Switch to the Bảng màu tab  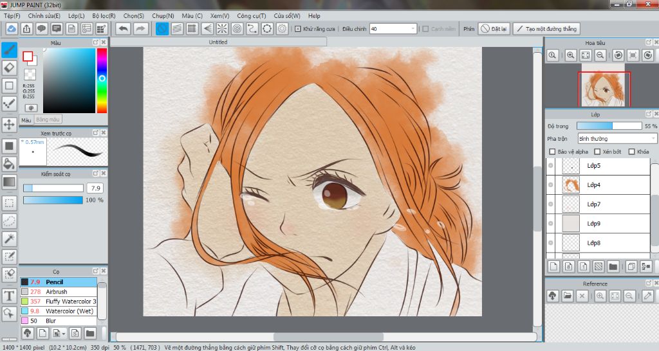coord(48,120)
